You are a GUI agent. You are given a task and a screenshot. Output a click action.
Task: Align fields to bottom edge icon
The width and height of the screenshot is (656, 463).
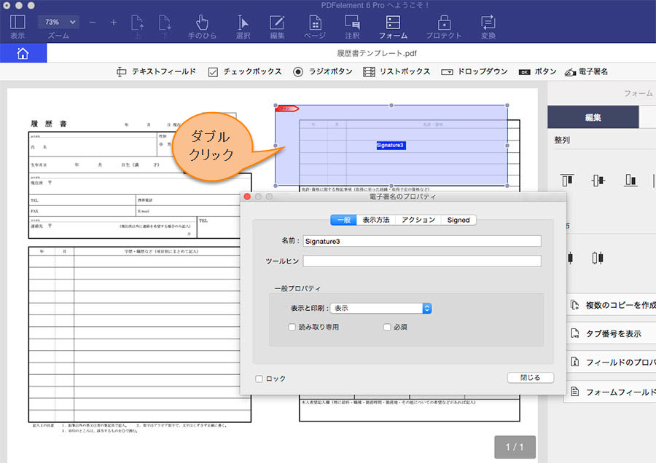(x=630, y=180)
